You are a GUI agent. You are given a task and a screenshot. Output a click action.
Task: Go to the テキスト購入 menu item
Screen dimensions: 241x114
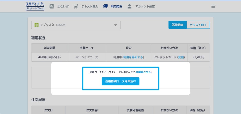(90, 7)
